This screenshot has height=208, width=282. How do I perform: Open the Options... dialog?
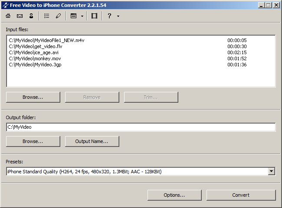[x=174, y=195]
